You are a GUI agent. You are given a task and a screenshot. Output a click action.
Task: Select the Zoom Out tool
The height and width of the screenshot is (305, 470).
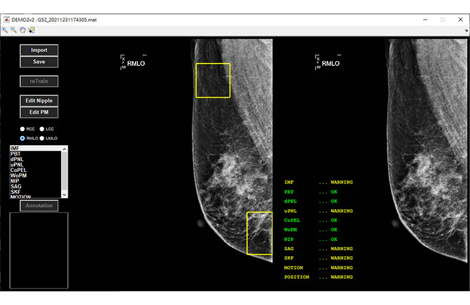13,30
